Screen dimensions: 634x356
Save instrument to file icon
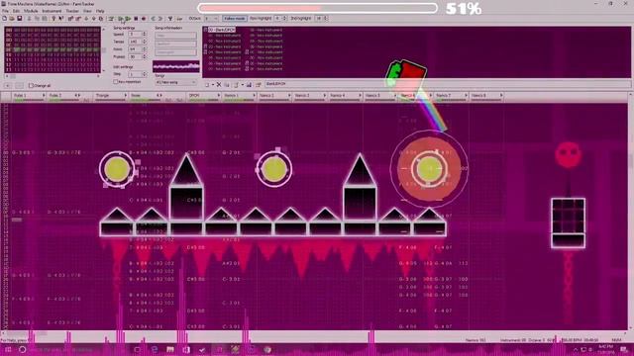pyautogui.click(x=249, y=85)
